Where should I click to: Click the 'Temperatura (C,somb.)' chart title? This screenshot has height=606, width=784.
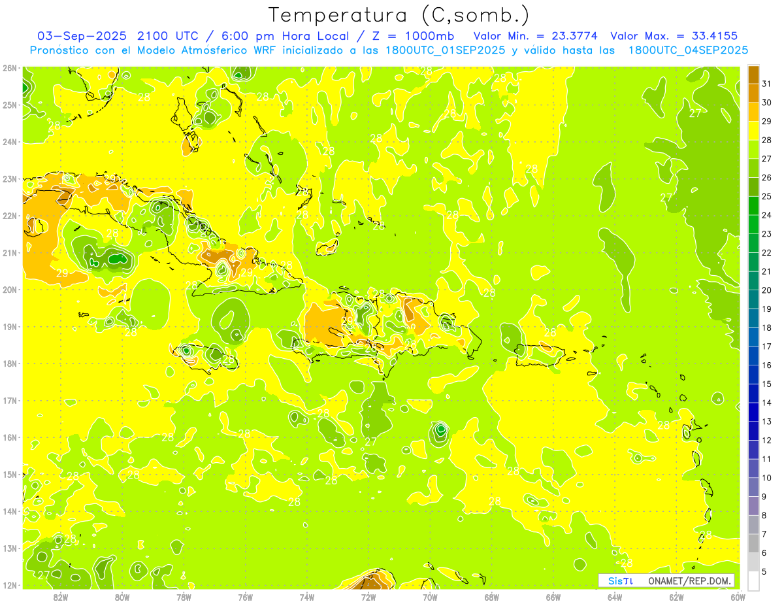[x=399, y=16]
